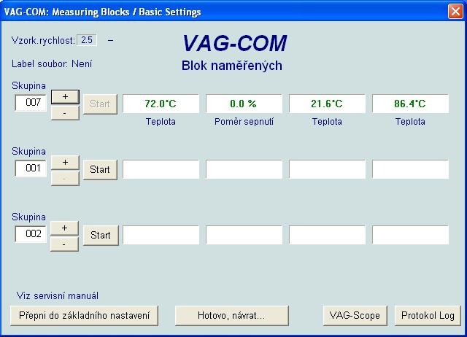Increase group 002 with plus button

point(65,228)
